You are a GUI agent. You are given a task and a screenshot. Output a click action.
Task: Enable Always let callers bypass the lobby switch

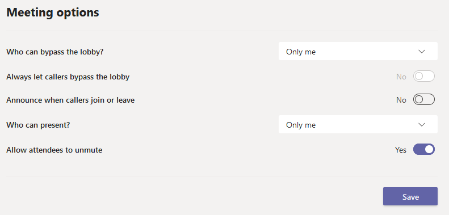424,76
